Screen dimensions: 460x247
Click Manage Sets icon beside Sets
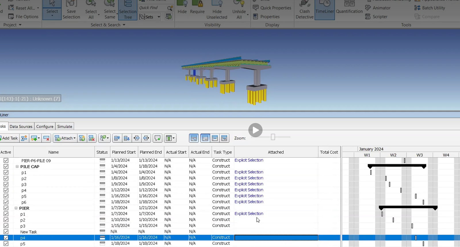click(168, 17)
